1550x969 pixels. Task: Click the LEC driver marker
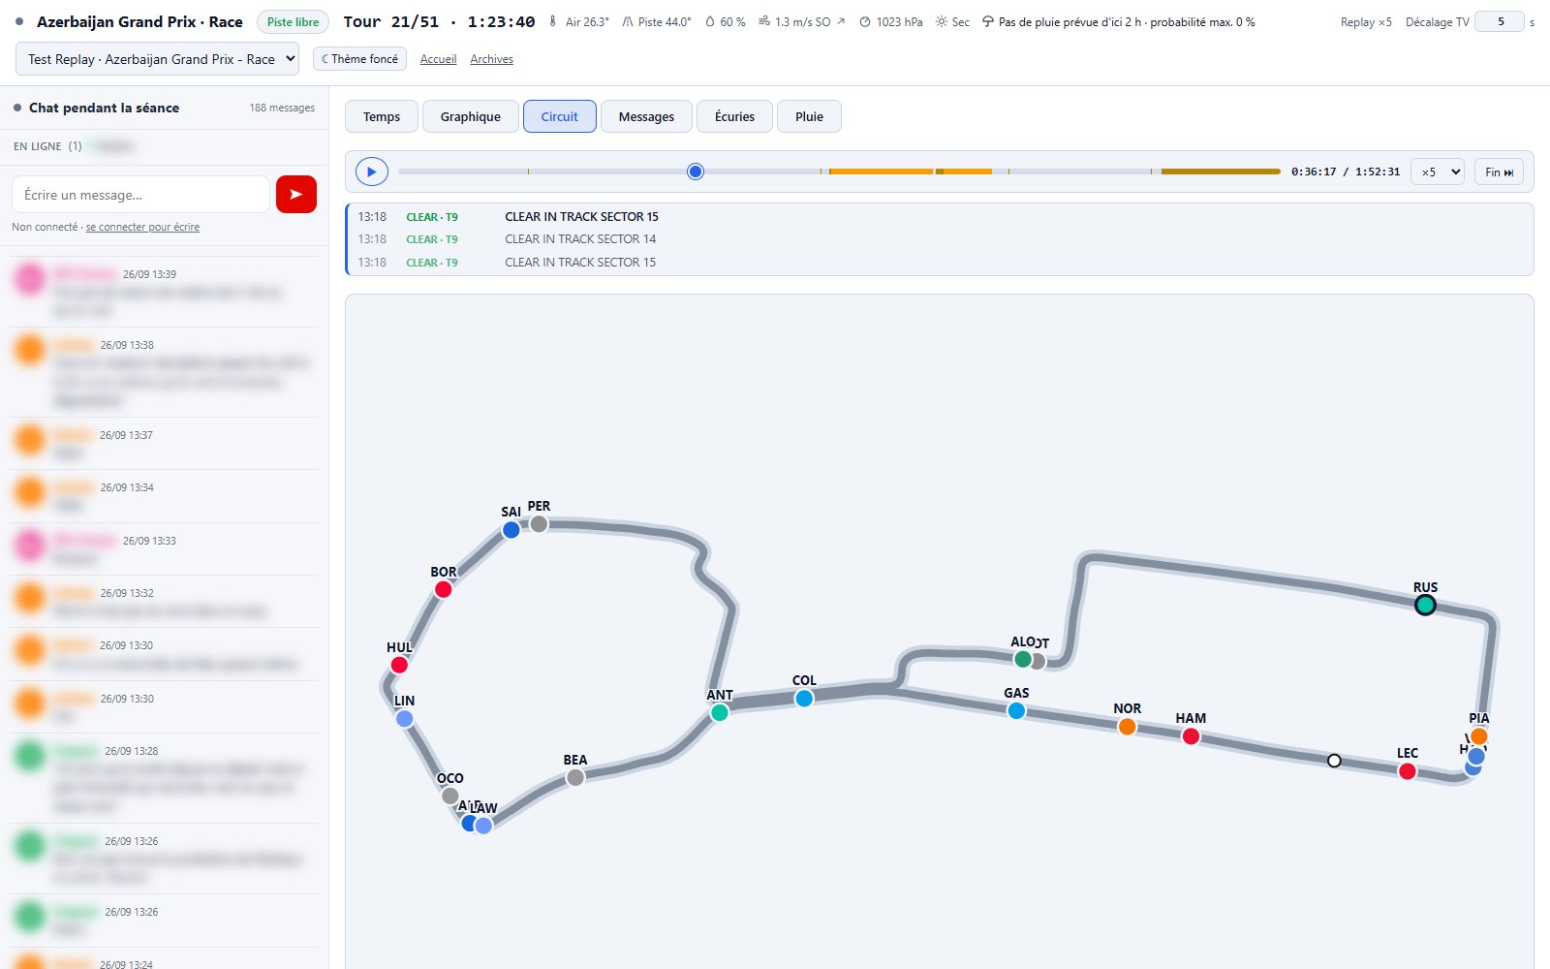[x=1408, y=771]
